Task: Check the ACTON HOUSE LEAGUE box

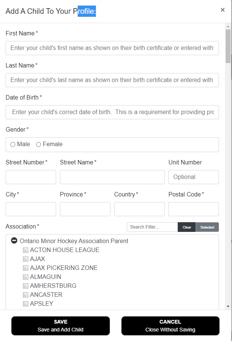Action: pyautogui.click(x=26, y=250)
